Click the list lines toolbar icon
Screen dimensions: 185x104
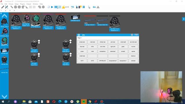coord(34,7)
